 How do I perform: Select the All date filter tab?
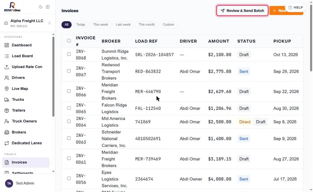(67, 24)
